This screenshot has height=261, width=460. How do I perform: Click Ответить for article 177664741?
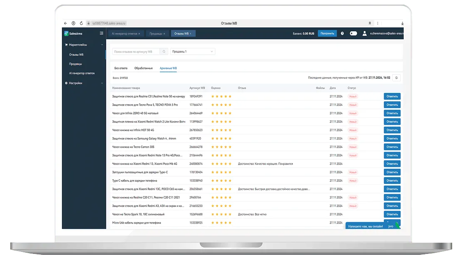point(392,105)
